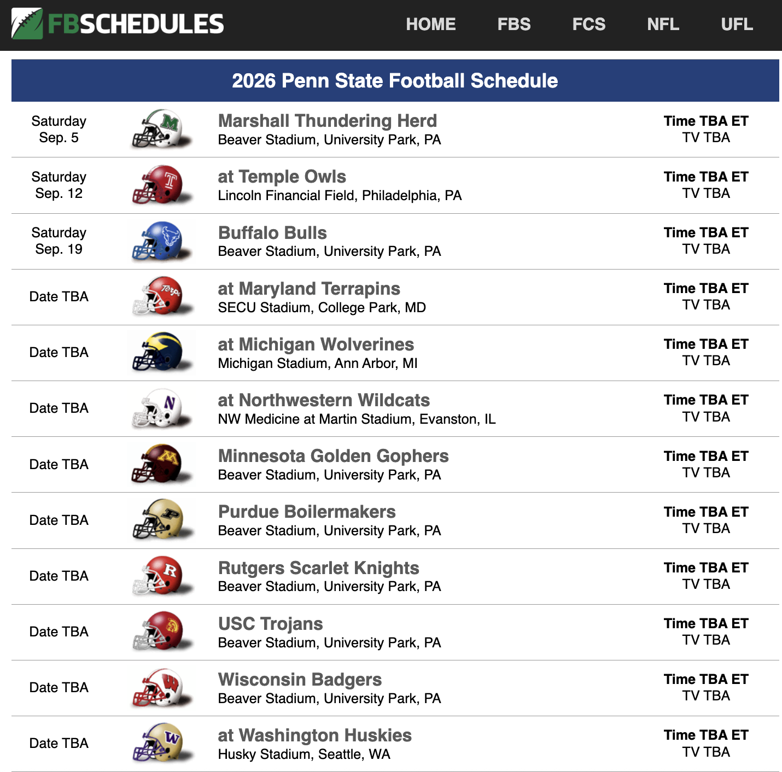Click the Purdue Boilermakers helmet icon

coord(162,520)
